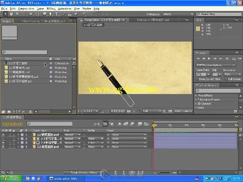
Task: Toggle loop option in Preview panel
Action: [234, 58]
